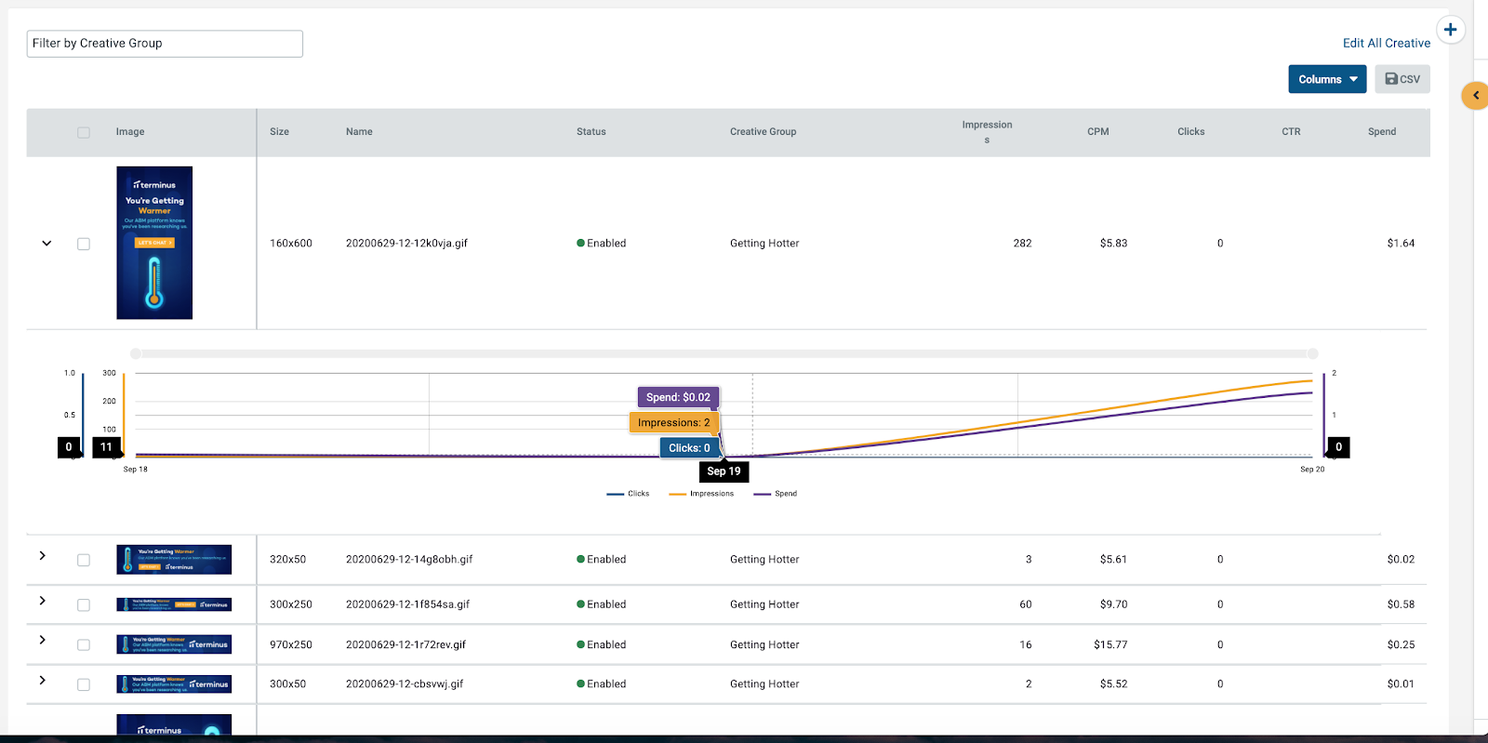
Task: Click the 282 impressions value
Action: (x=1022, y=244)
